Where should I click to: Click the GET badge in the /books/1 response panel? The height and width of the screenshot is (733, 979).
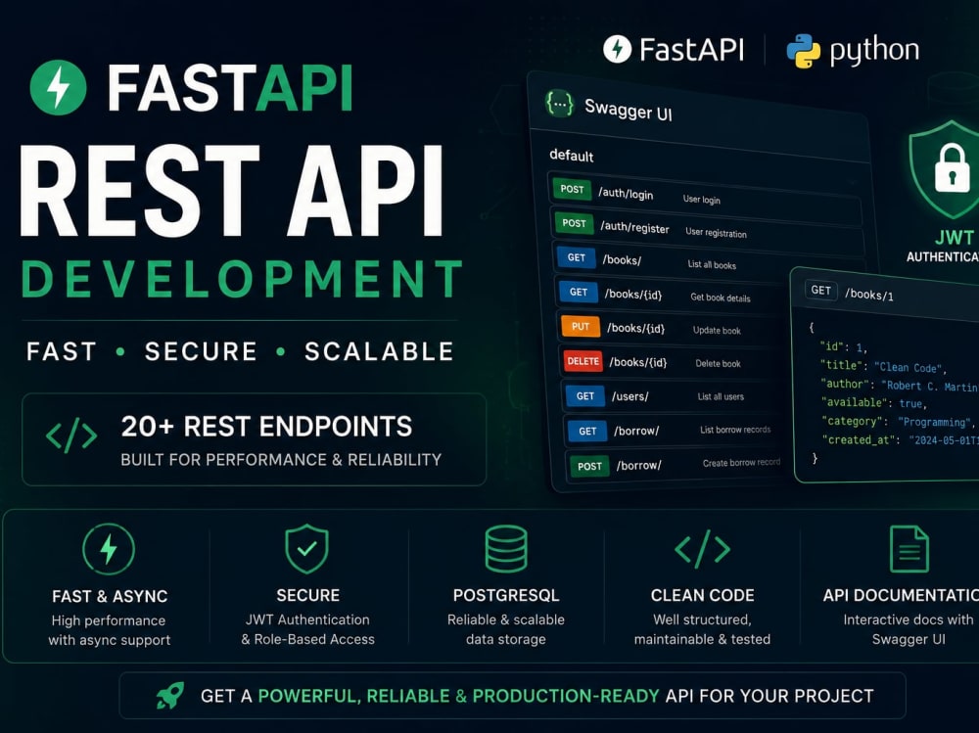(820, 291)
